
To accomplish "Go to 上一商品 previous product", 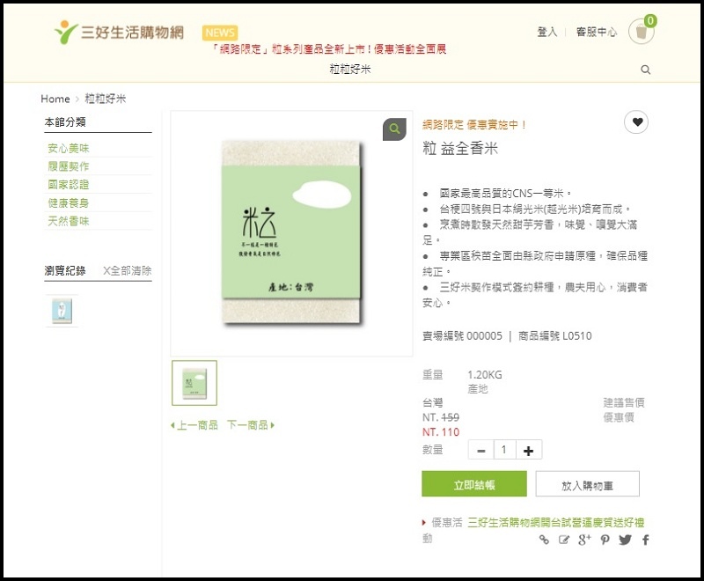I will (x=194, y=425).
